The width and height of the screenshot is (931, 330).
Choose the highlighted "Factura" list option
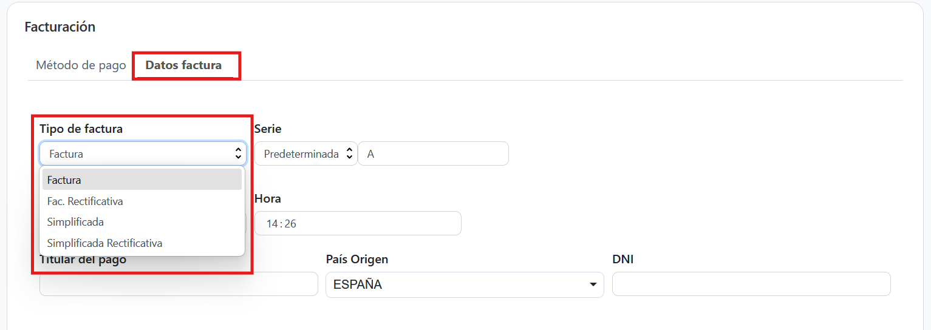tap(142, 180)
